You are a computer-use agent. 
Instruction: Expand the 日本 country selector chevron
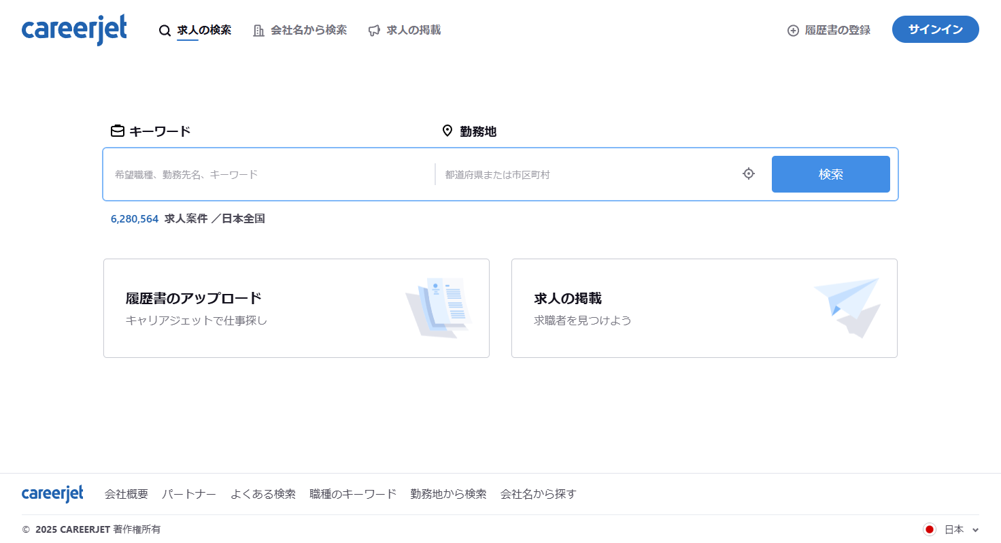coord(976,530)
